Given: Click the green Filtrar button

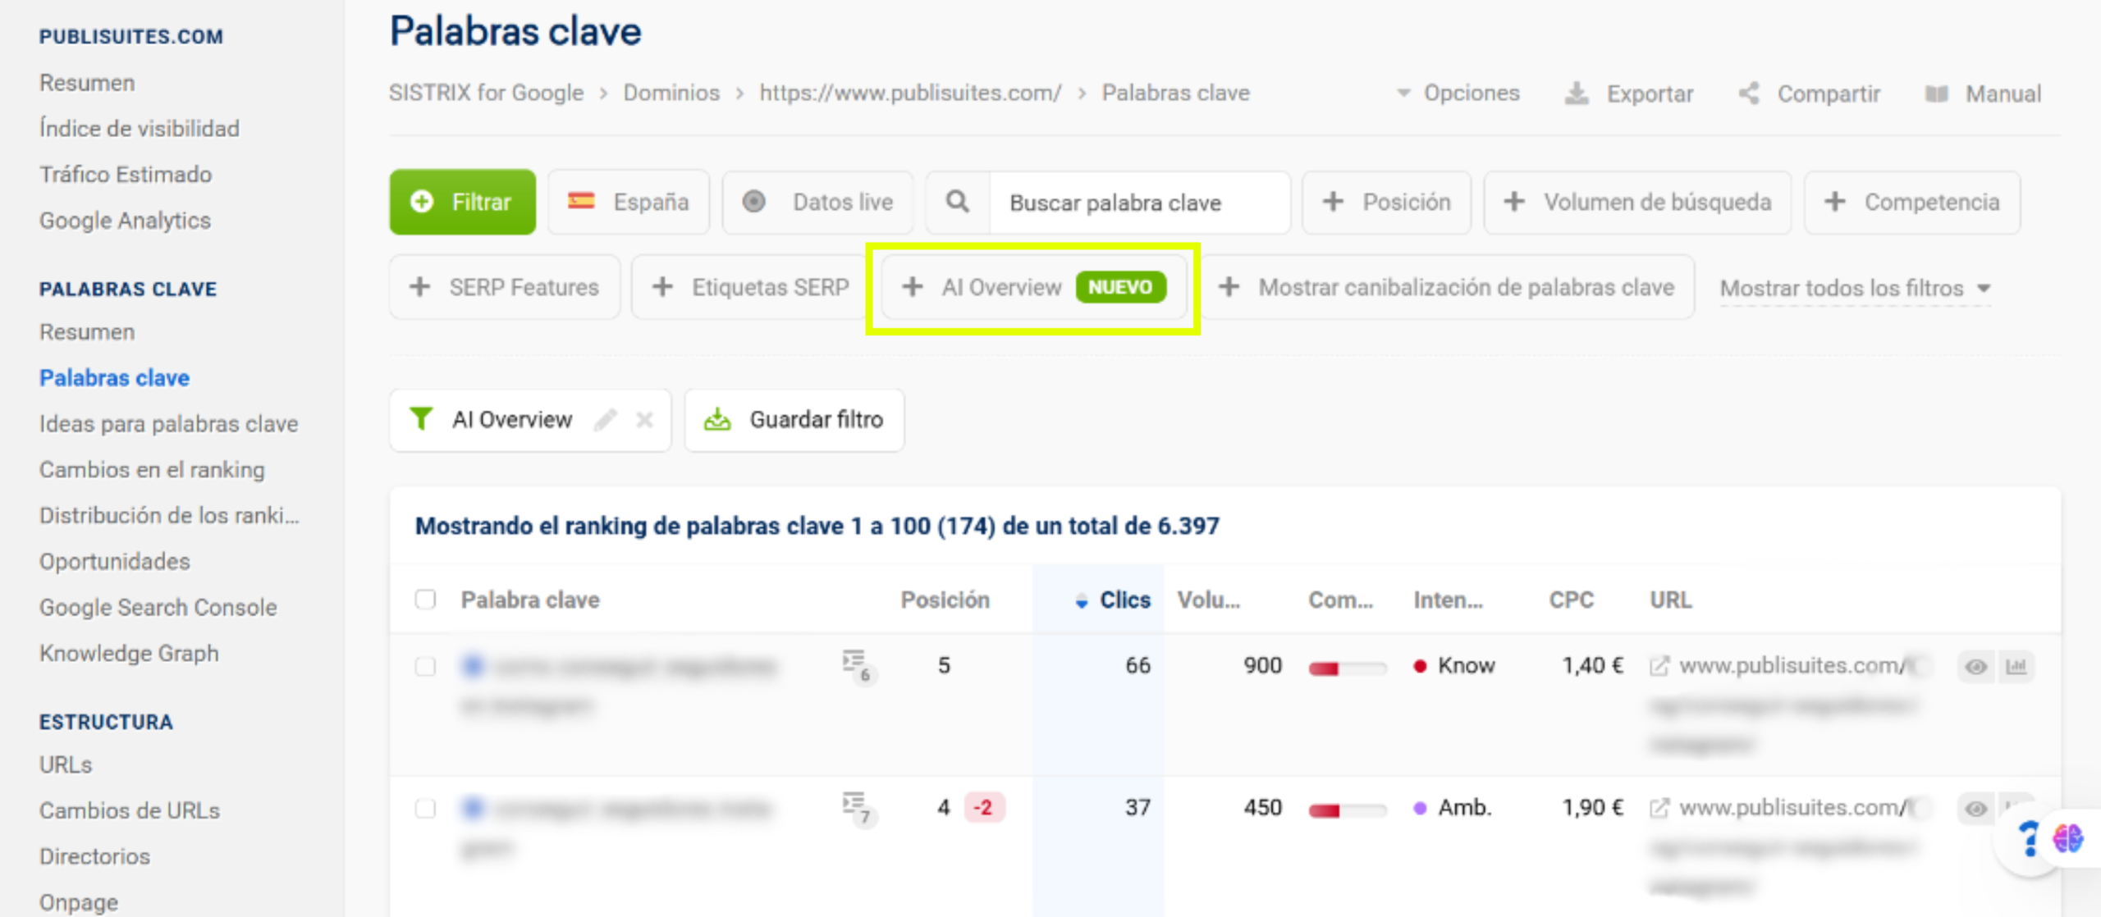Looking at the screenshot, I should click(462, 202).
